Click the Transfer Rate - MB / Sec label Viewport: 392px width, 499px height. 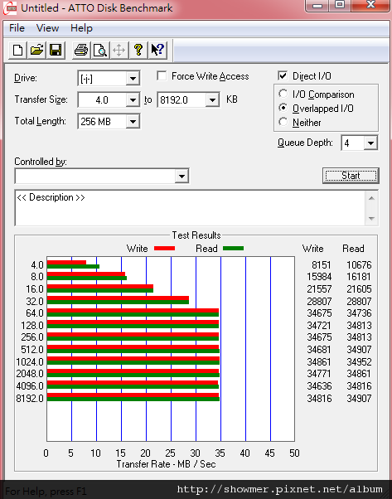pos(166,464)
